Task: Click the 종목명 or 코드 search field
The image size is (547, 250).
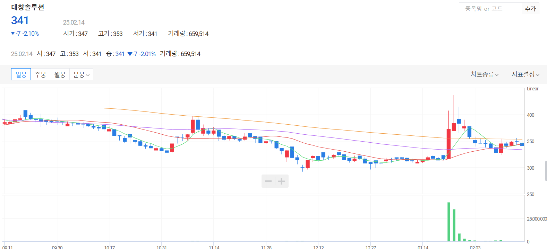Action: 490,9
